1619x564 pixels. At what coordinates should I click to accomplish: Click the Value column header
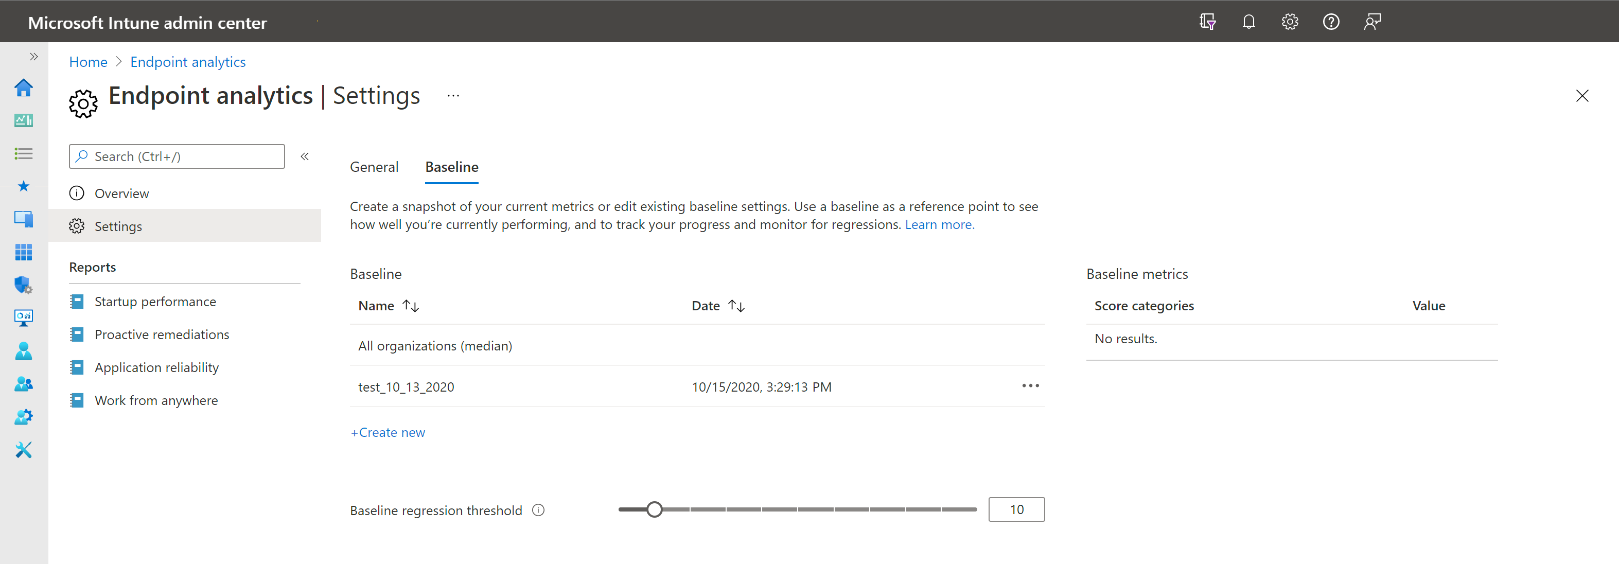pyautogui.click(x=1429, y=306)
